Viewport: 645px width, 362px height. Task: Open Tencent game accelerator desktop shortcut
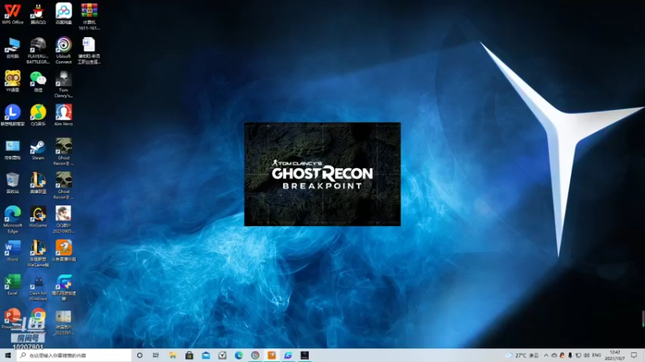point(64,287)
